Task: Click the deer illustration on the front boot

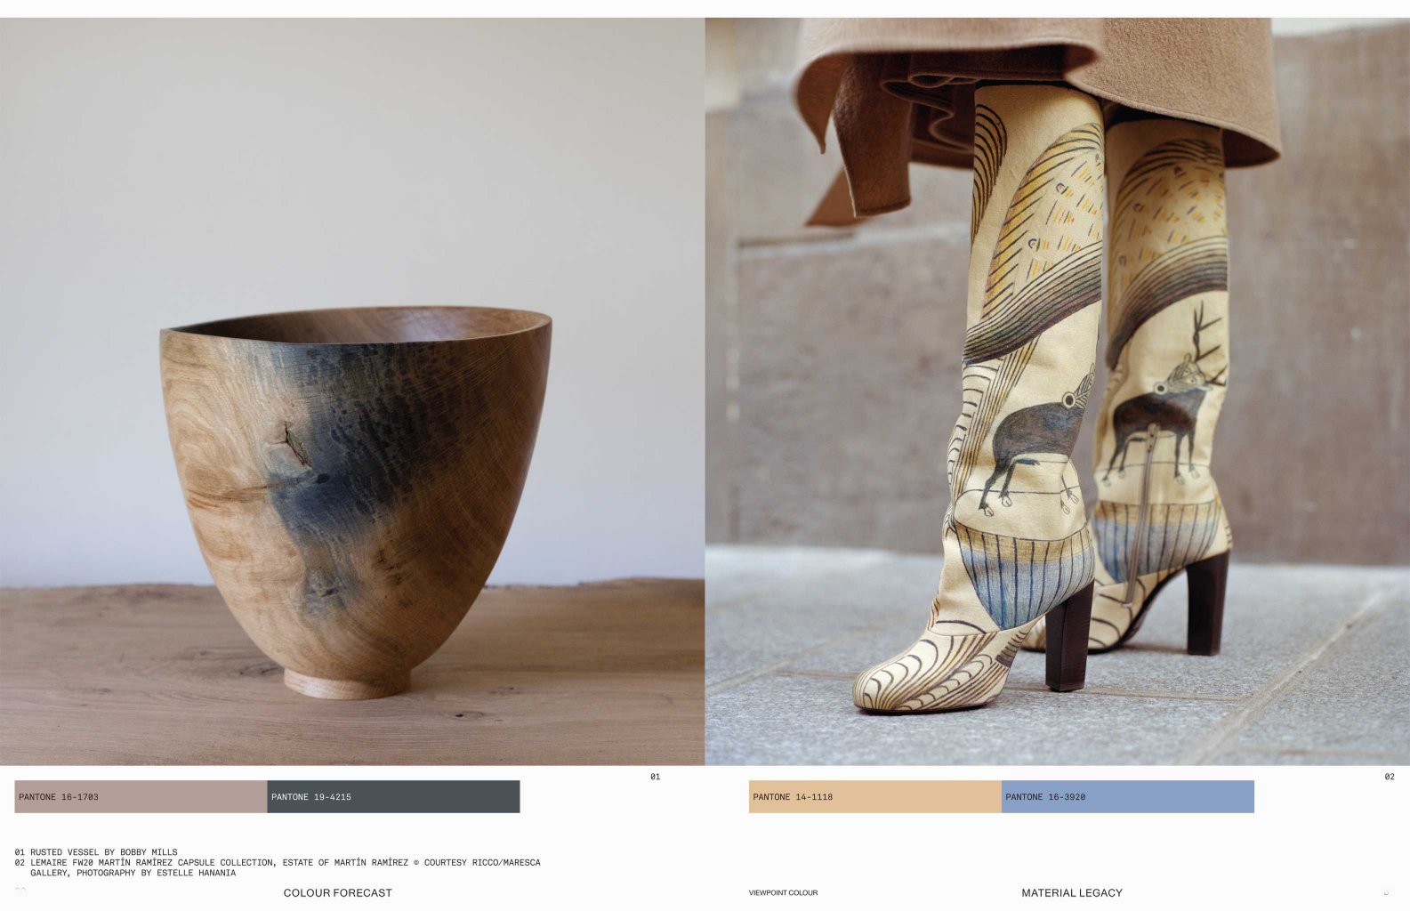Action: click(x=1038, y=440)
